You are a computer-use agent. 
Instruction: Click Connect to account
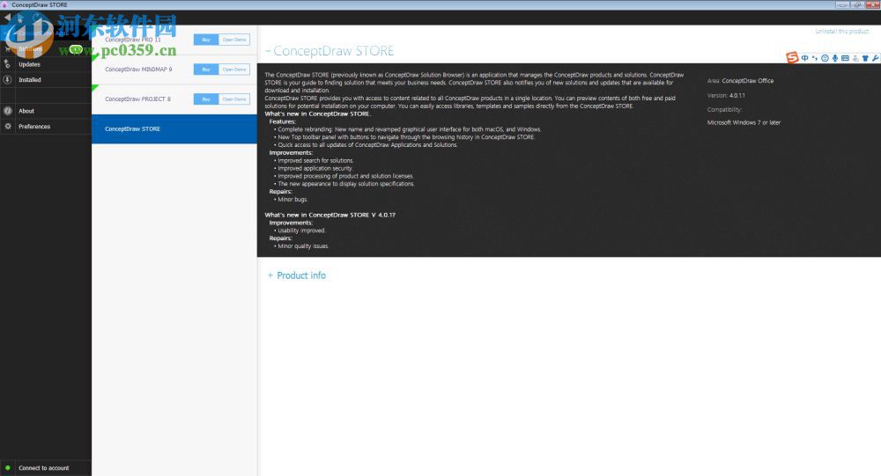point(44,467)
